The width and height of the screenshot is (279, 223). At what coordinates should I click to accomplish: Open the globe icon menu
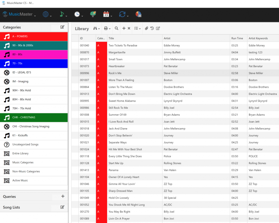coord(47,14)
